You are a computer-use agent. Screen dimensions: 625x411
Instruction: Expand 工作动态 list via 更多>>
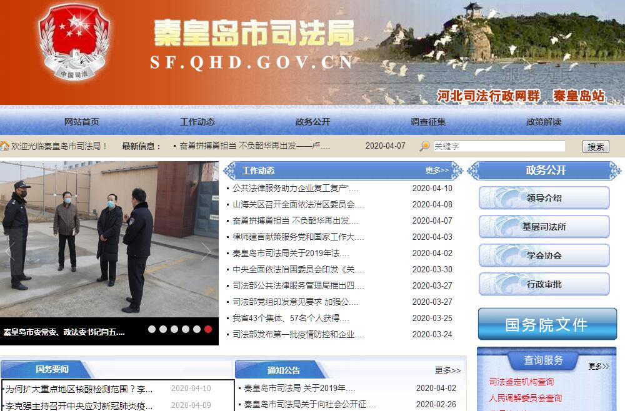(437, 171)
